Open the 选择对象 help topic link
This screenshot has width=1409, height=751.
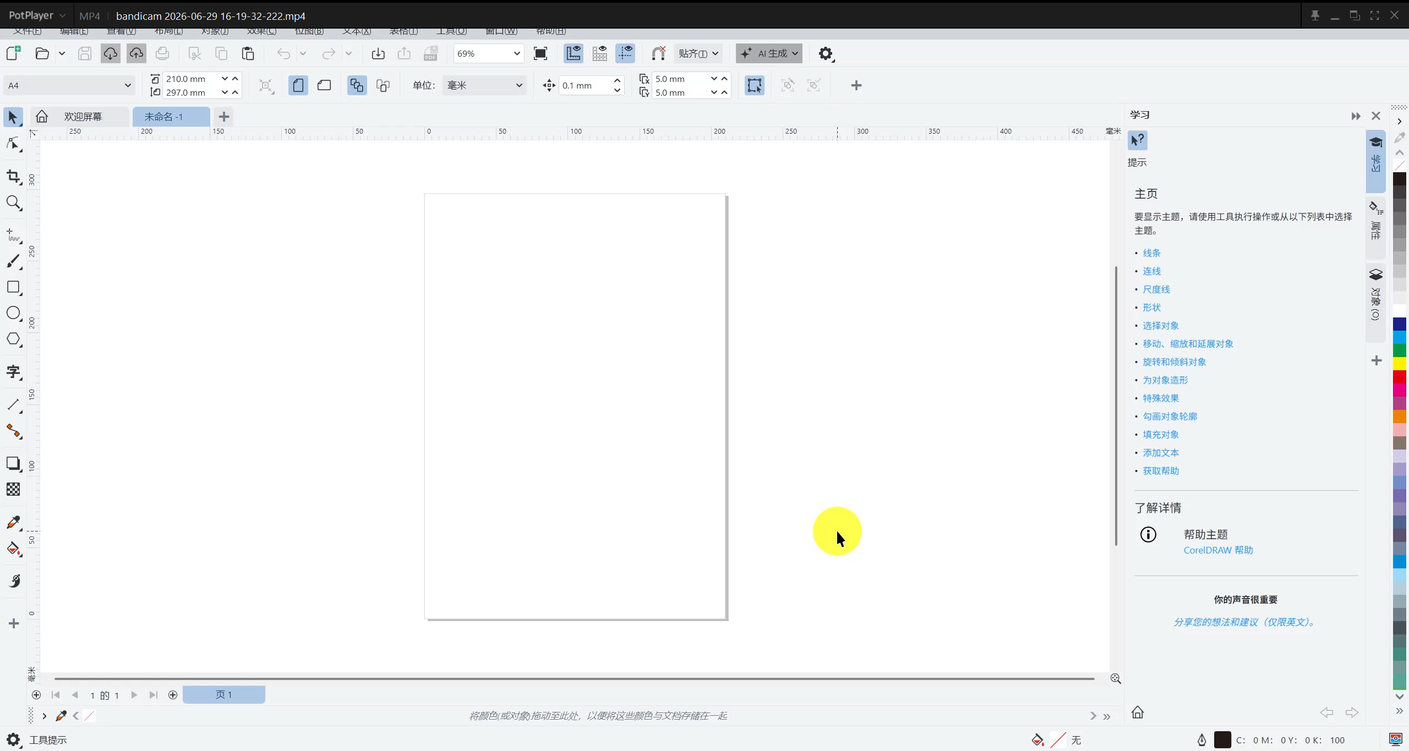(1161, 326)
